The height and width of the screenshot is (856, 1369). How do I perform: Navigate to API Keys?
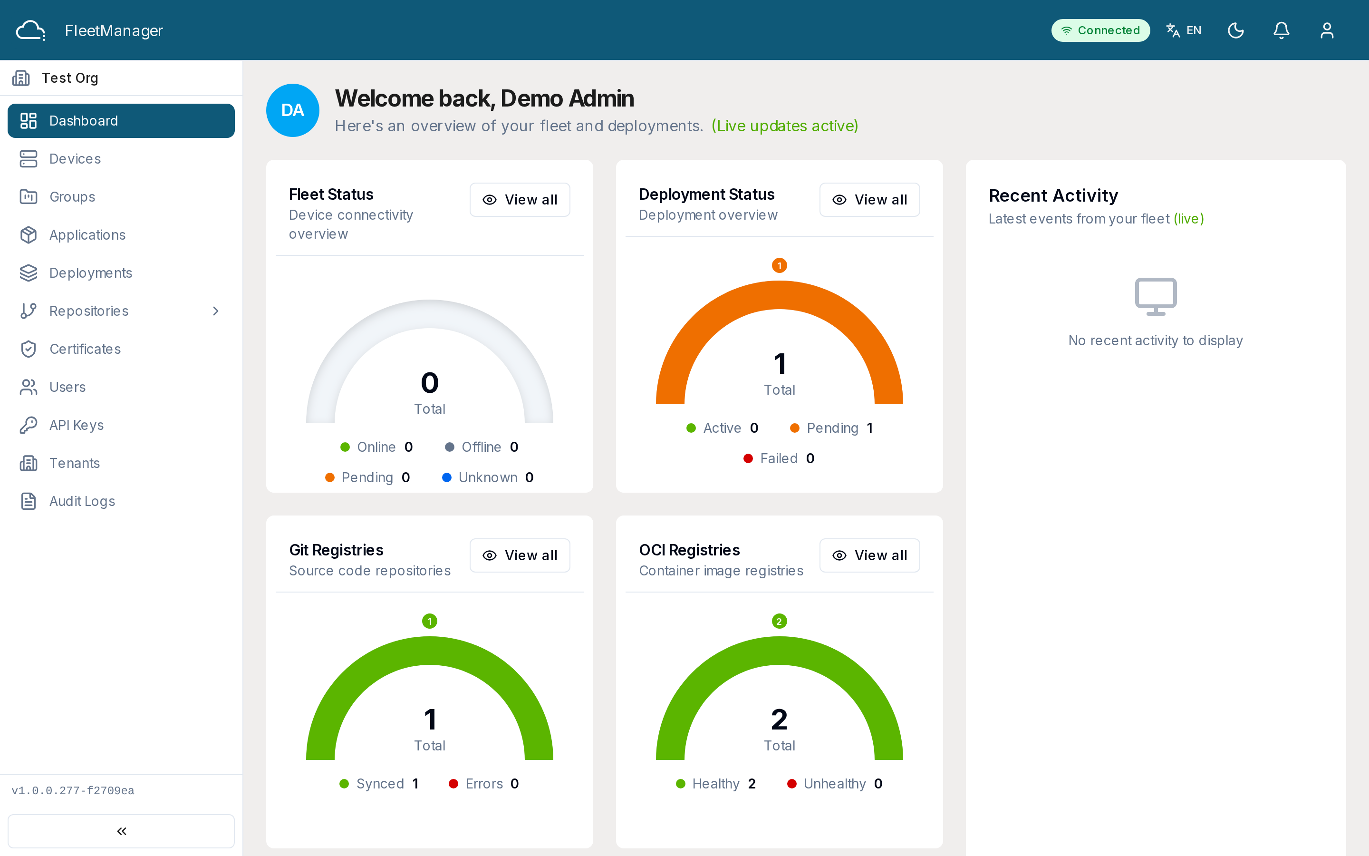click(121, 425)
